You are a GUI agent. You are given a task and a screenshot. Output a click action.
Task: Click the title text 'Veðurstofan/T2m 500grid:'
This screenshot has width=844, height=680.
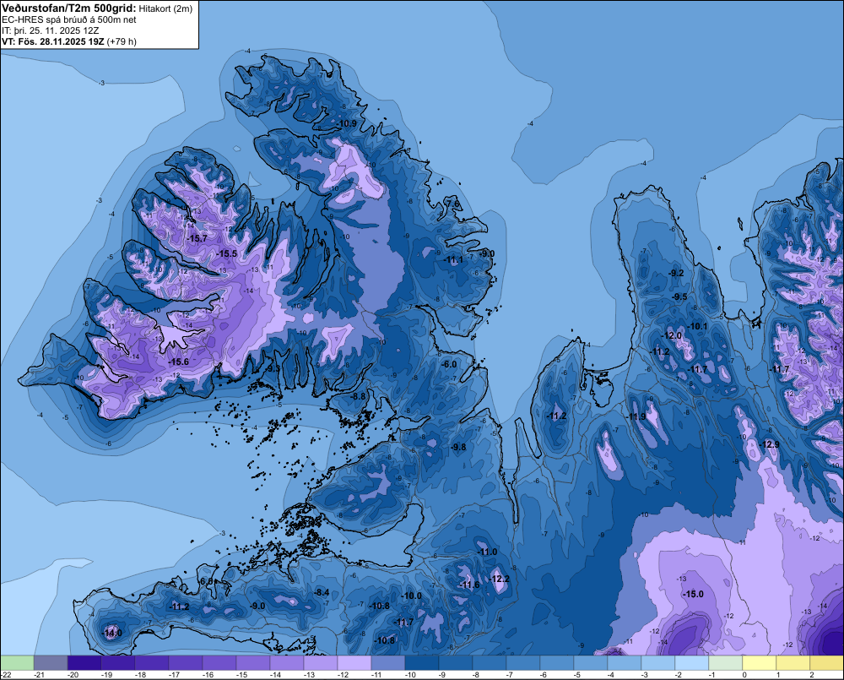point(69,8)
